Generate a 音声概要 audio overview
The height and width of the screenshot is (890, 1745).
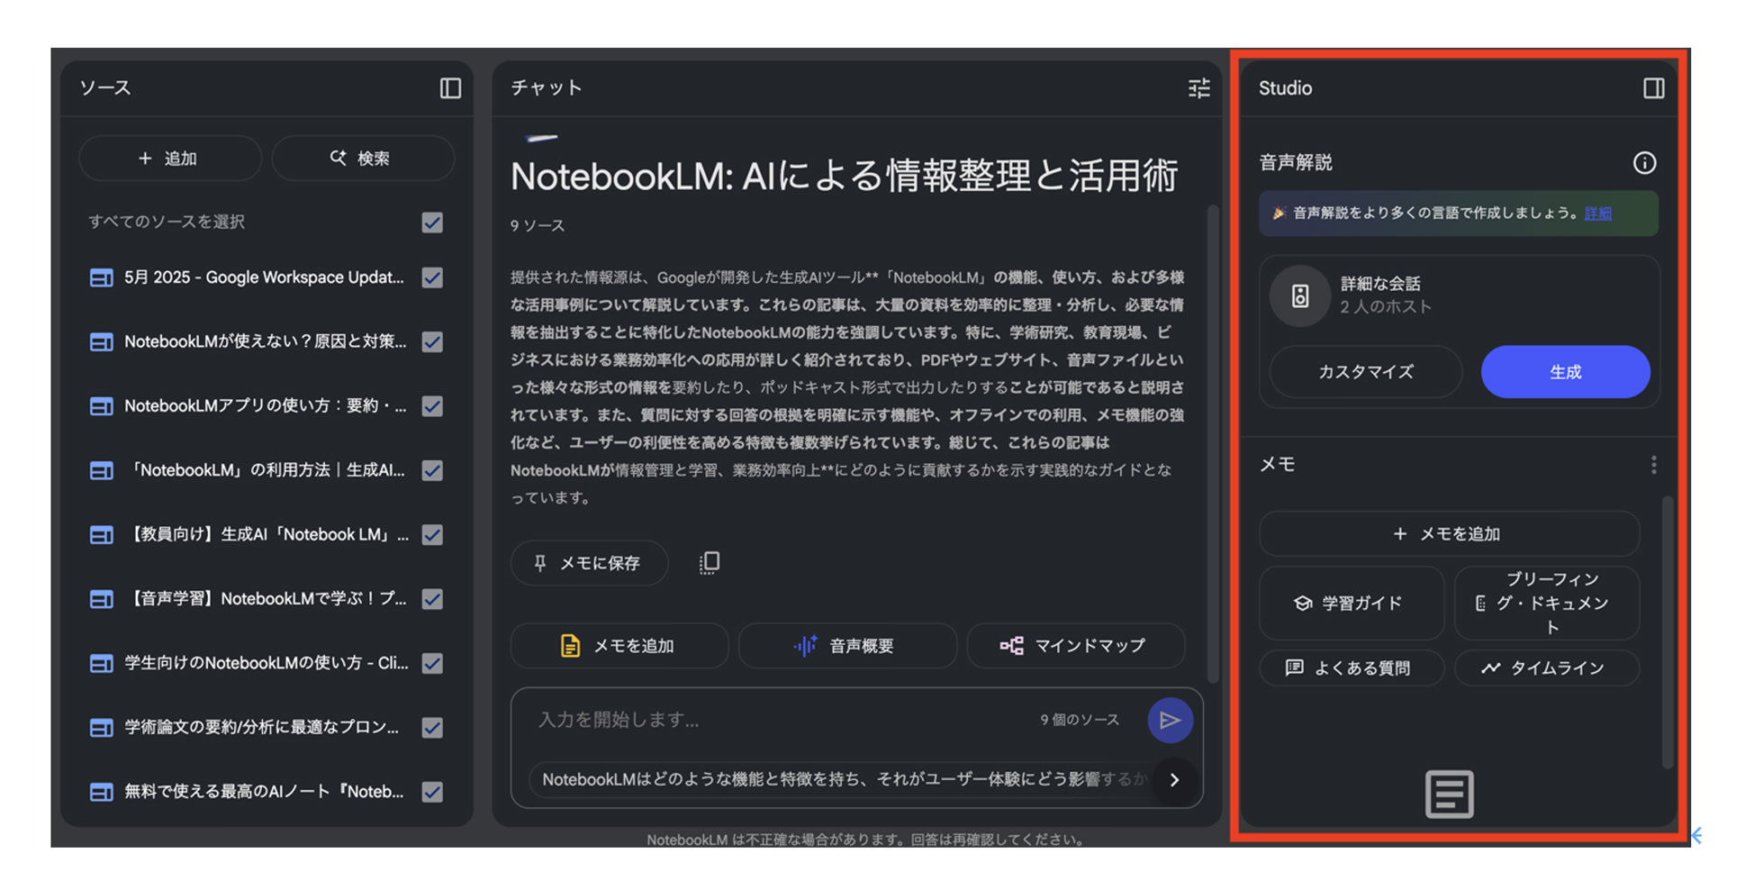click(x=846, y=646)
